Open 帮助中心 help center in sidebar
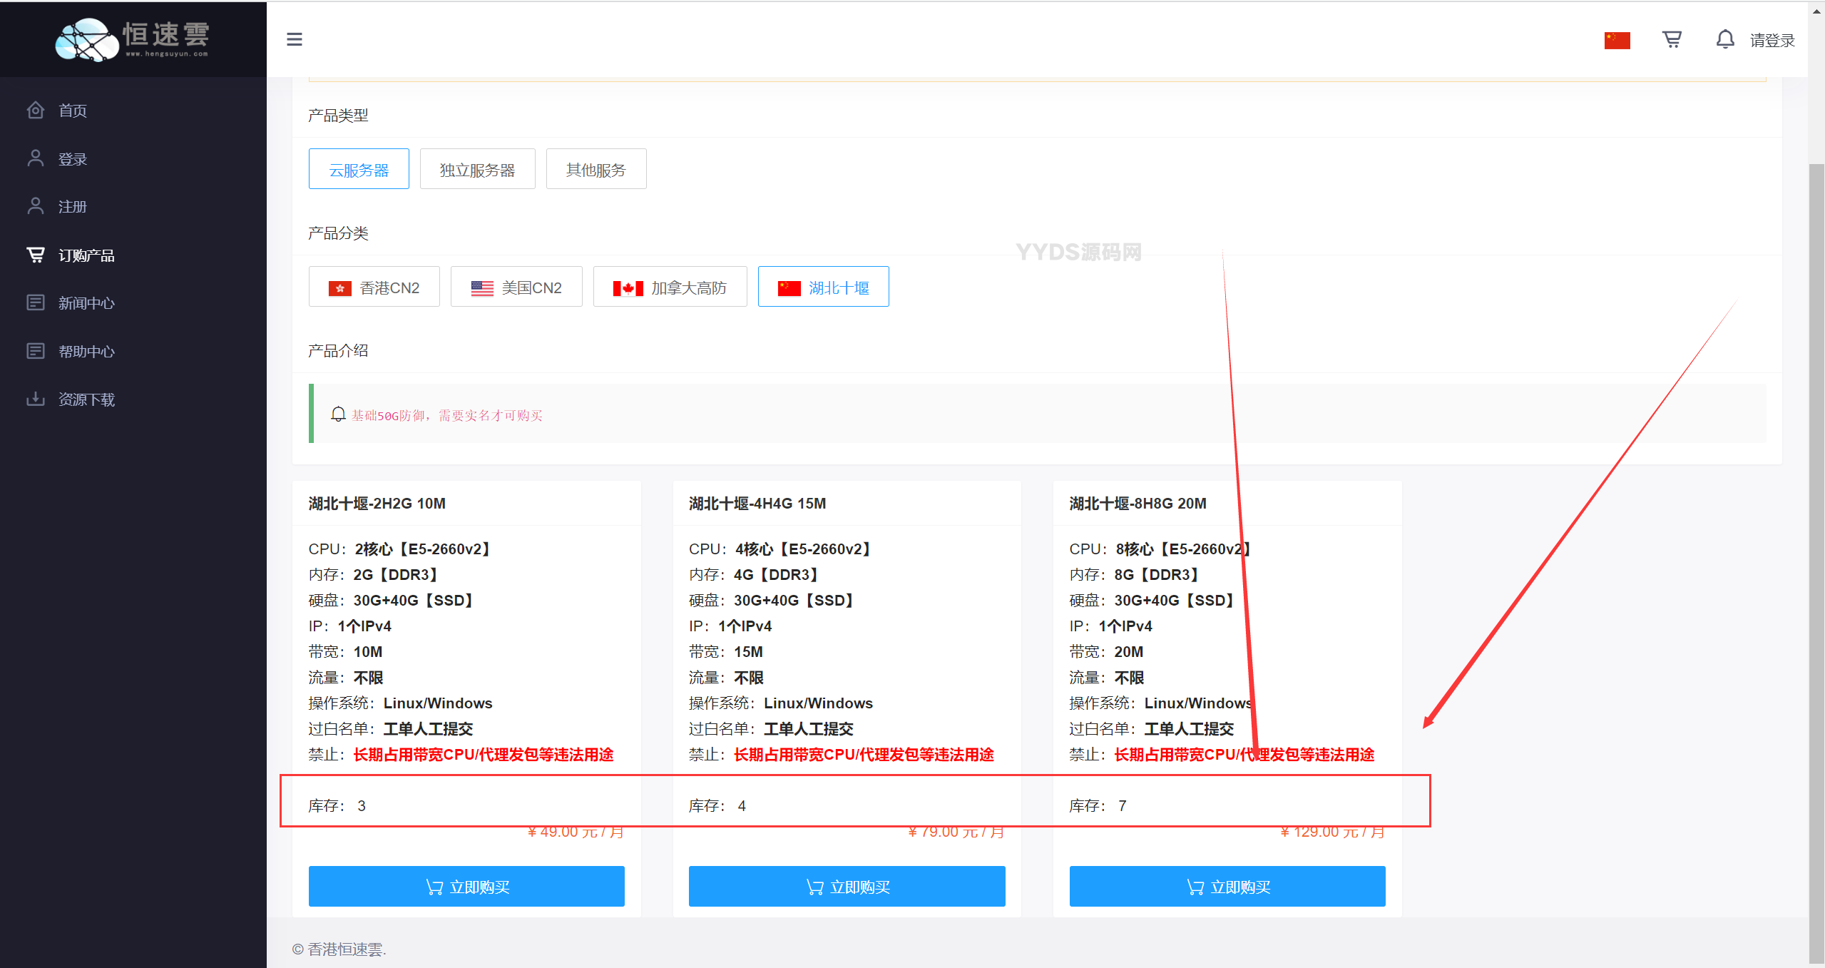 tap(86, 352)
